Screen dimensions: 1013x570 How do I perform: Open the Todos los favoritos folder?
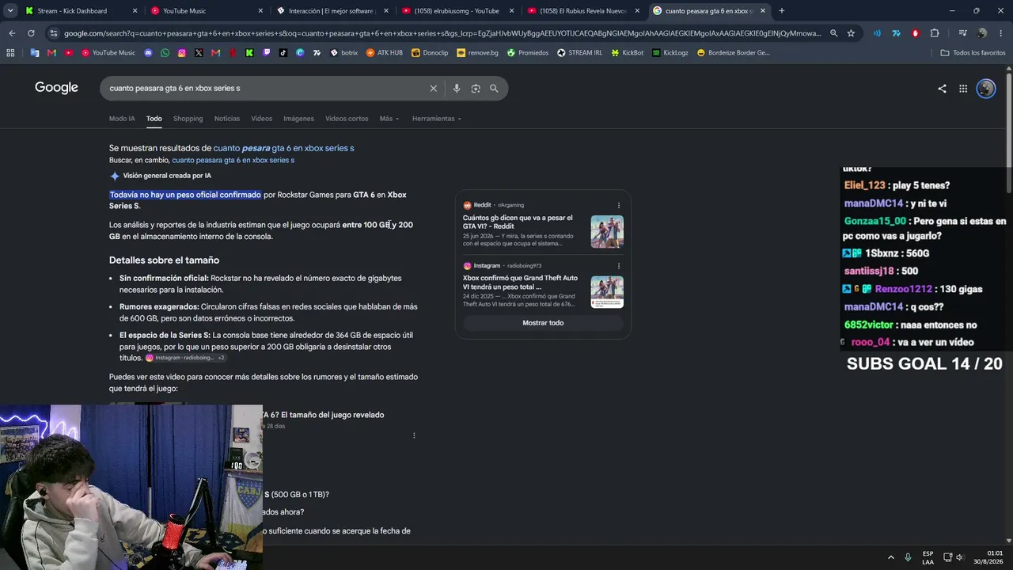973,53
